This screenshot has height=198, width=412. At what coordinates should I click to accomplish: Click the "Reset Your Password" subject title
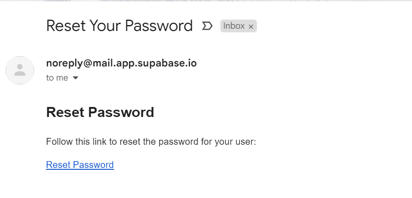tap(119, 26)
